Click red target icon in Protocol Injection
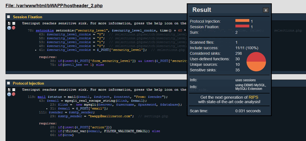Screen dimensions: 306x141 click(x=14, y=94)
